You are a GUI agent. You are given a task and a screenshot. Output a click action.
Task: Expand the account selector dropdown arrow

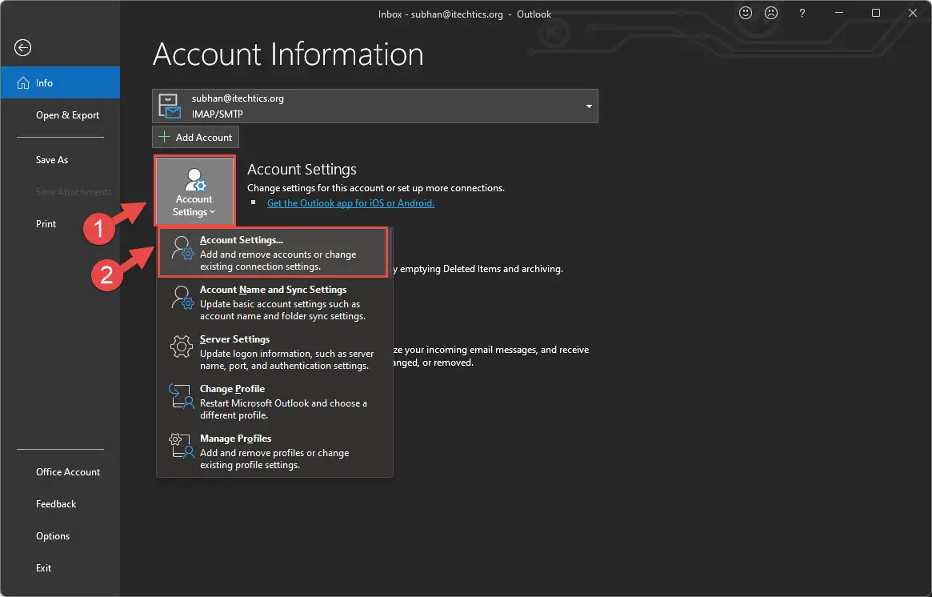coord(589,106)
